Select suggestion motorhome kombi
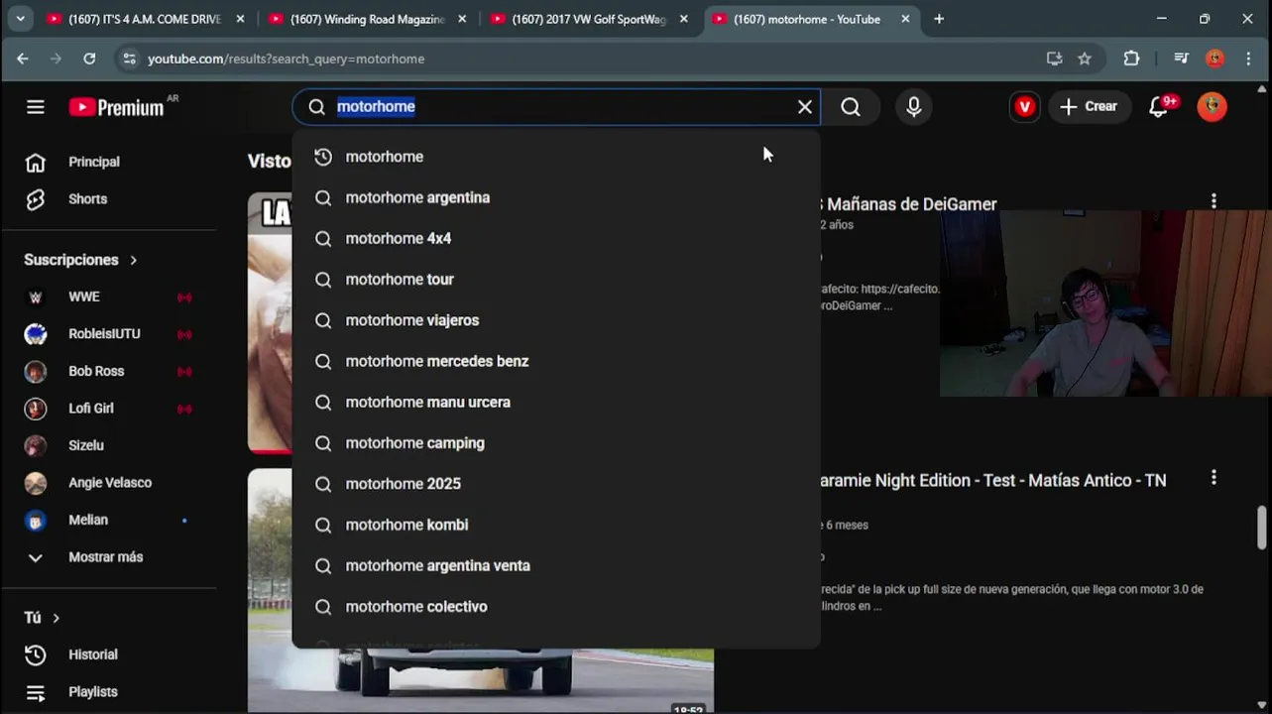Image resolution: width=1272 pixels, height=714 pixels. tap(556, 525)
